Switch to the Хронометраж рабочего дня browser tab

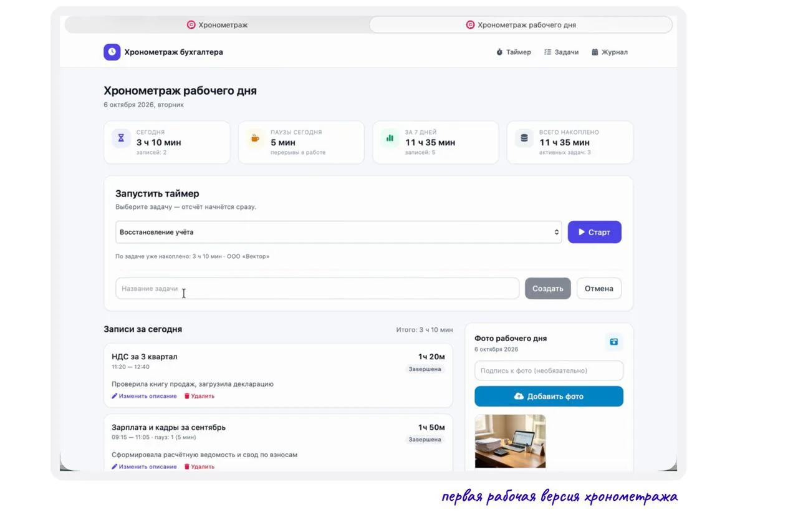click(521, 25)
